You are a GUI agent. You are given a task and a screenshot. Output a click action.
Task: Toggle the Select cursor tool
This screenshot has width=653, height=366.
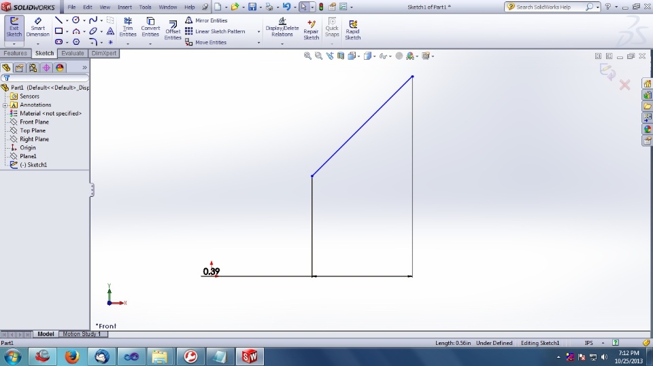tap(303, 7)
